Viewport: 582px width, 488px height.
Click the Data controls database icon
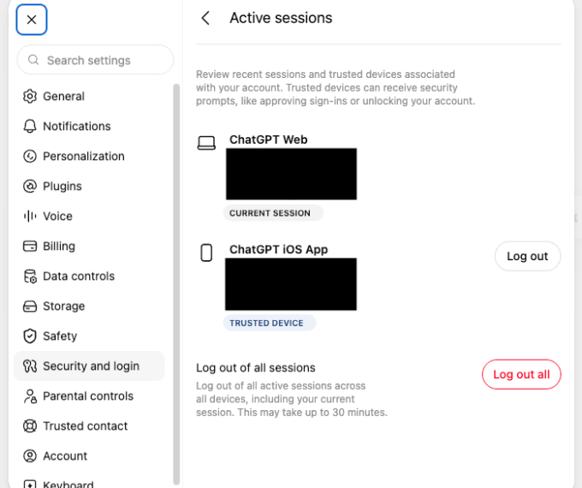[x=30, y=277]
